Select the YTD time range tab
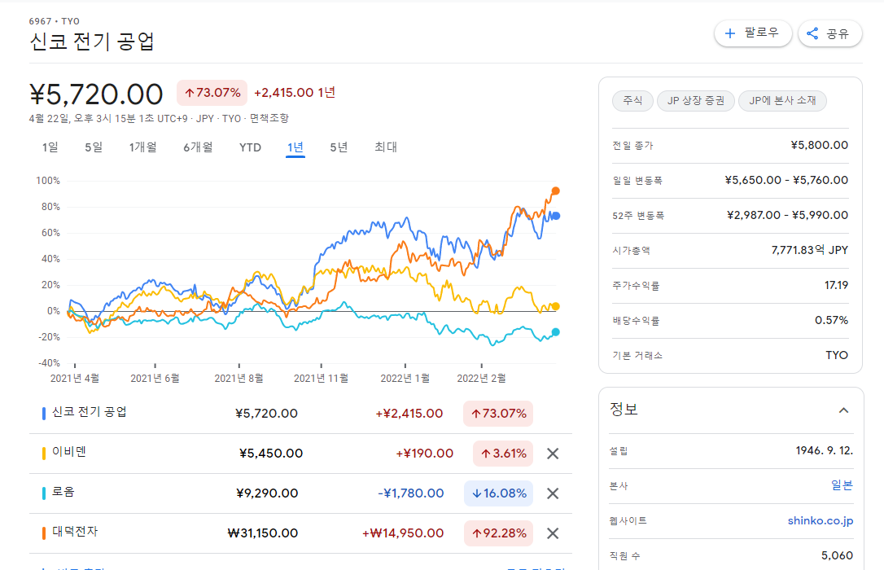884x570 pixels. tap(250, 147)
